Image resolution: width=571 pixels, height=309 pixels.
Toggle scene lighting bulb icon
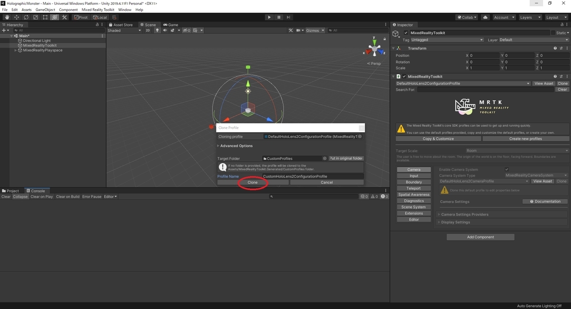157,30
